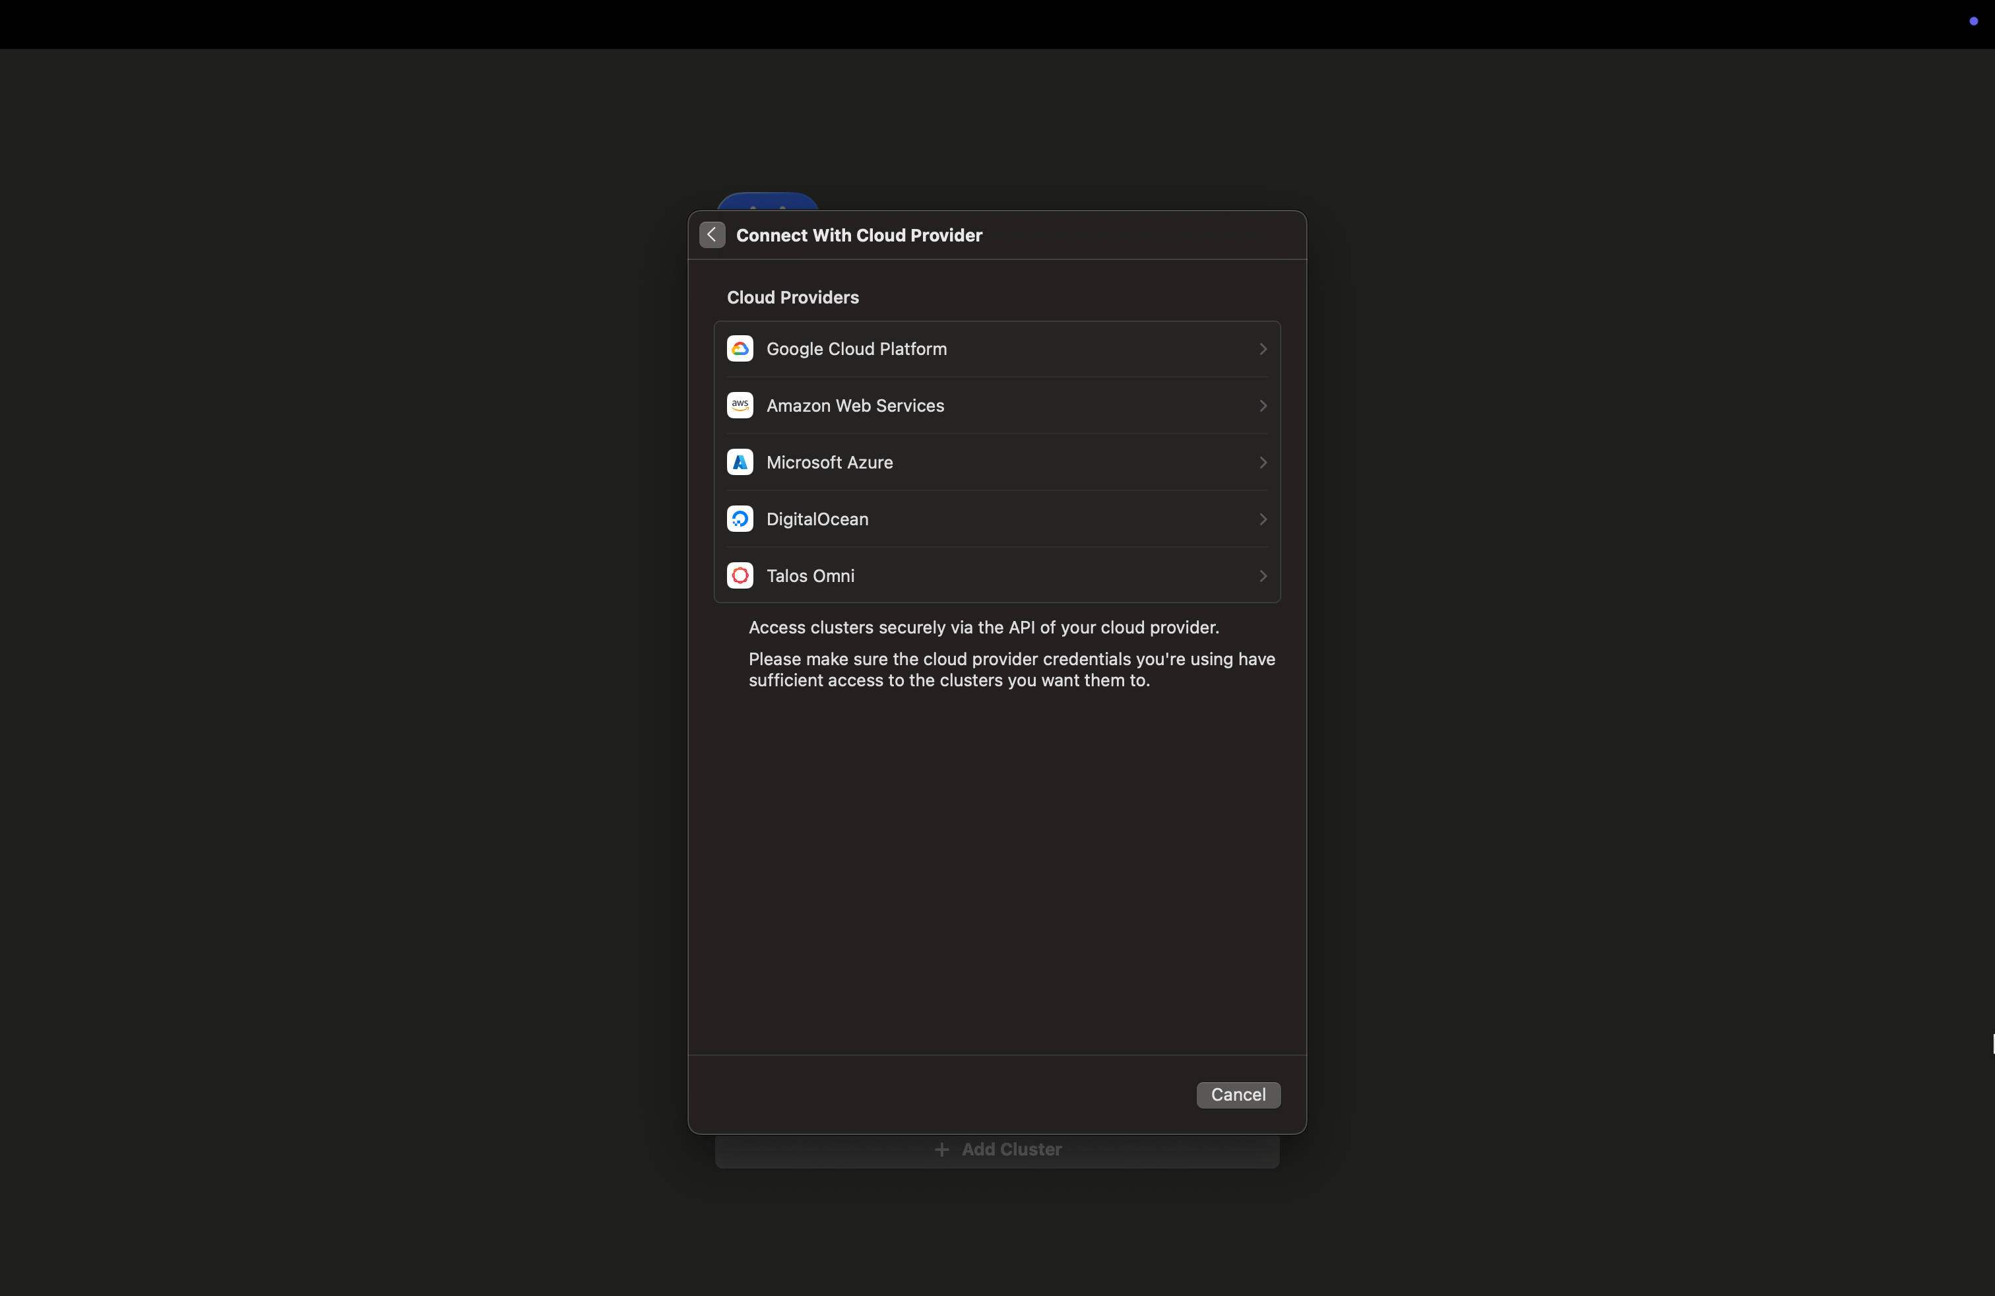
Task: Click the Amazon Web Services logo icon
Action: [x=740, y=406]
